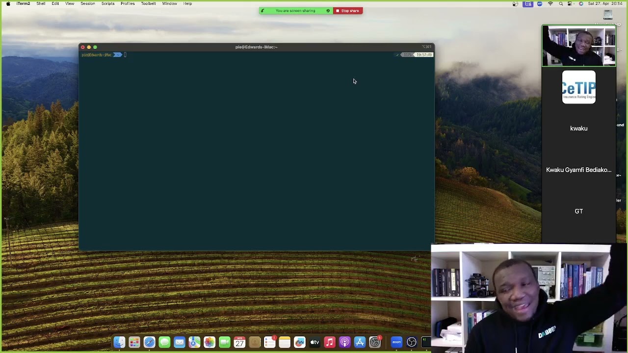
Task: Open the Apple menu
Action: point(8,3)
